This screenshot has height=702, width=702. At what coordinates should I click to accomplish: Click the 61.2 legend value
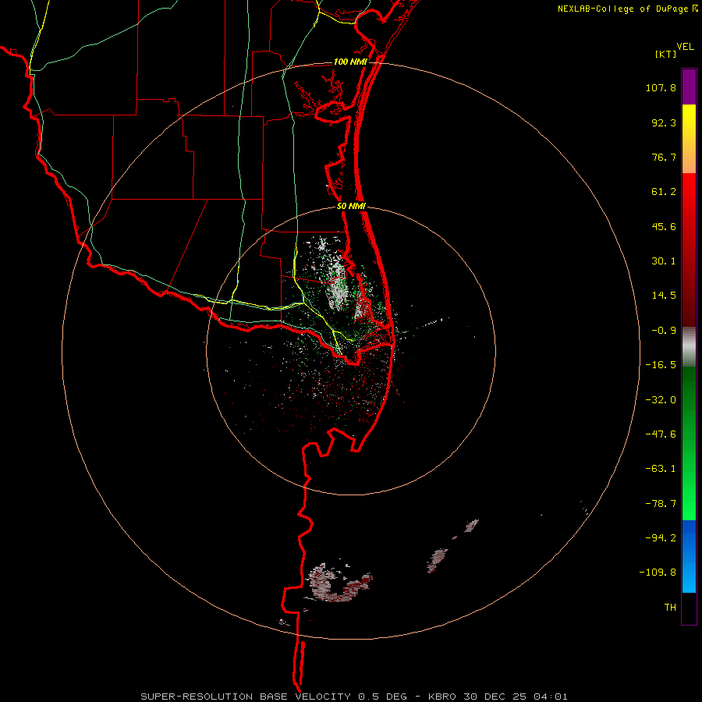664,192
